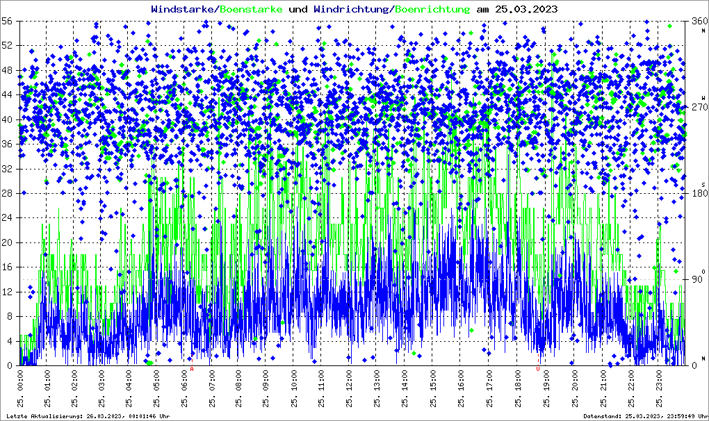Click the date 25.03.2023 in the chart title
The height and width of the screenshot is (421, 709).
click(x=527, y=9)
